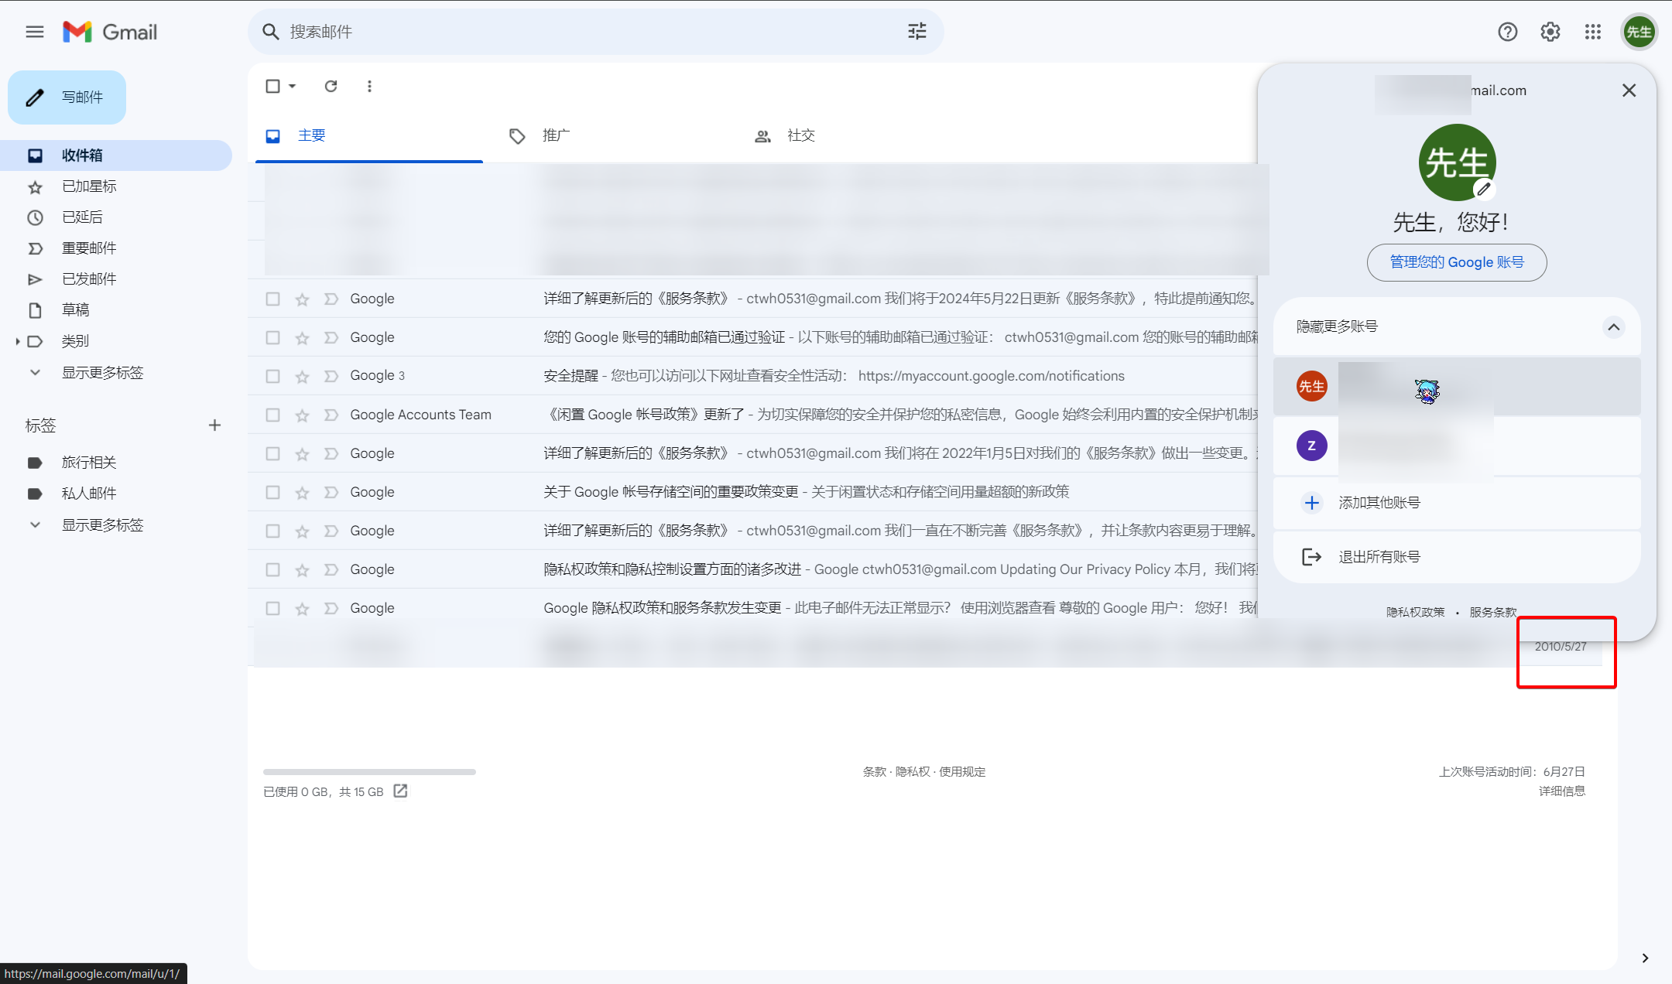Image resolution: width=1672 pixels, height=984 pixels.
Task: Open the Google apps grid icon
Action: 1592,32
